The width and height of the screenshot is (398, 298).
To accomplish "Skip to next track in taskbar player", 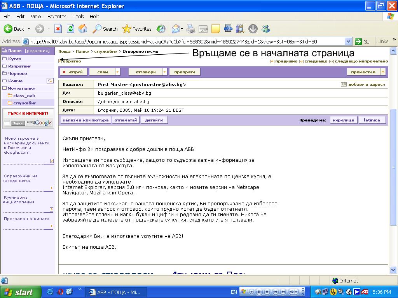I will (283, 292).
